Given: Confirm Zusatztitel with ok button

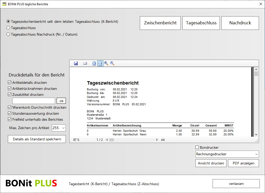Looking at the screenshot, I should click(x=61, y=101).
